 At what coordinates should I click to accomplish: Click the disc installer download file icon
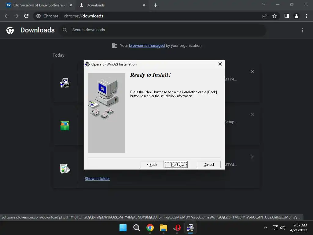click(x=65, y=169)
